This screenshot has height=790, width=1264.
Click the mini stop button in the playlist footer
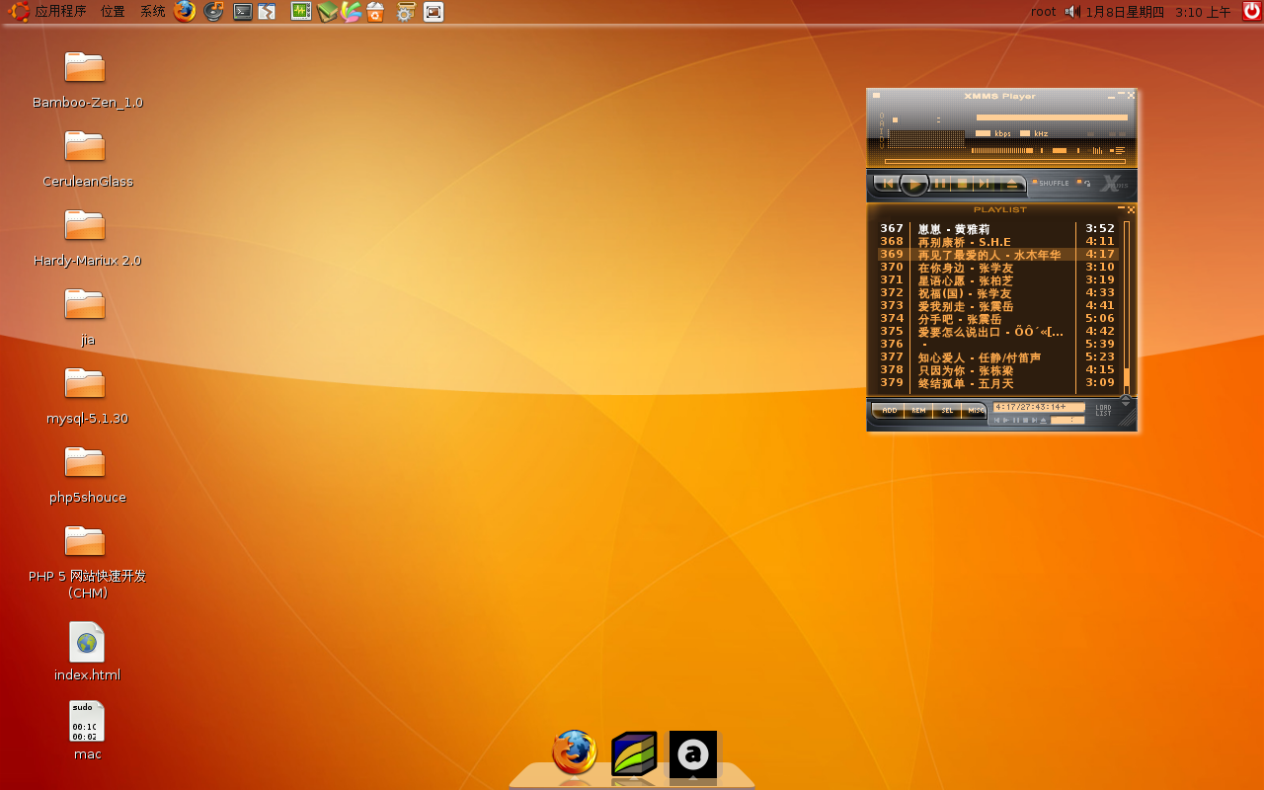click(1025, 421)
